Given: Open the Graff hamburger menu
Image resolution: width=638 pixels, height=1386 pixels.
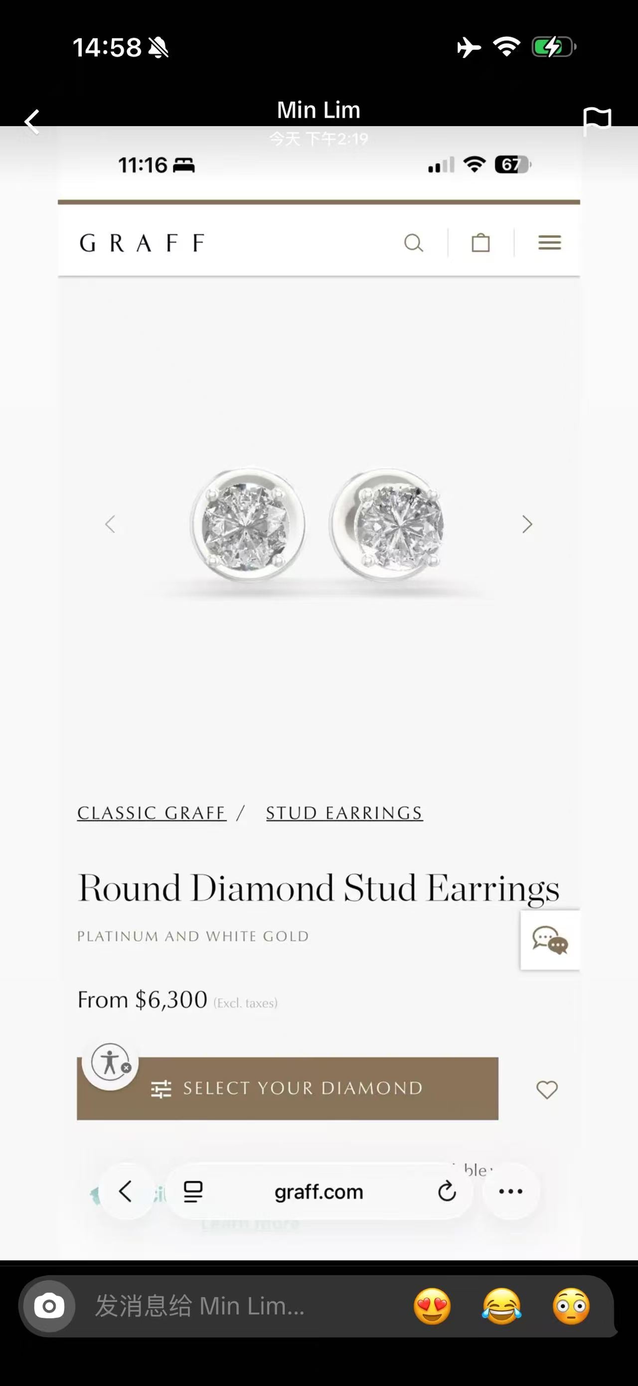Looking at the screenshot, I should pyautogui.click(x=549, y=243).
